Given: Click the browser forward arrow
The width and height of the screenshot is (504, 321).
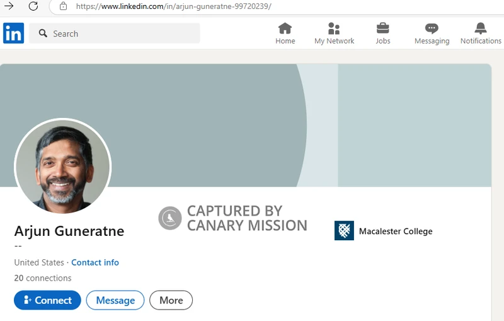Looking at the screenshot, I should [9, 6].
